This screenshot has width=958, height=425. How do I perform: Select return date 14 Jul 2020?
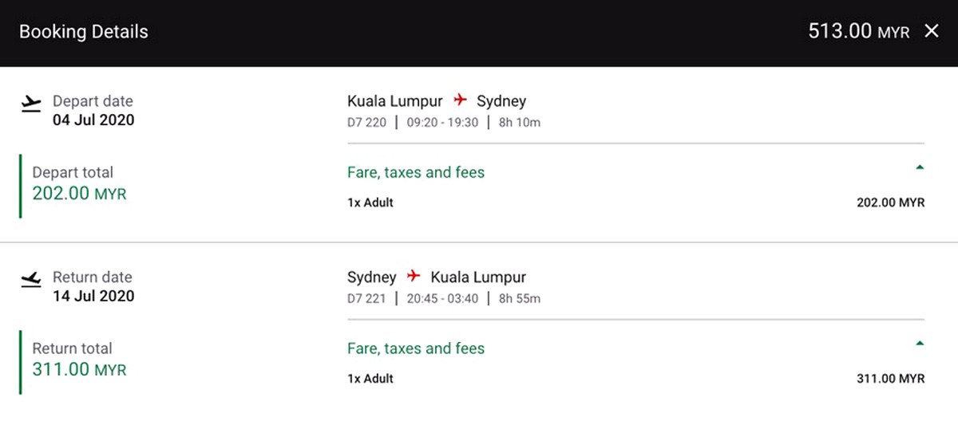[x=93, y=296]
